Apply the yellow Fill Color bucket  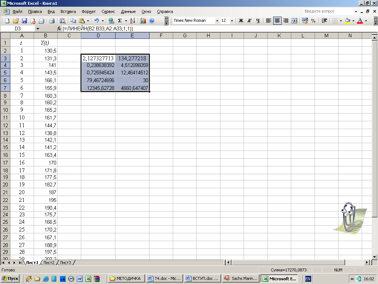[348, 21]
